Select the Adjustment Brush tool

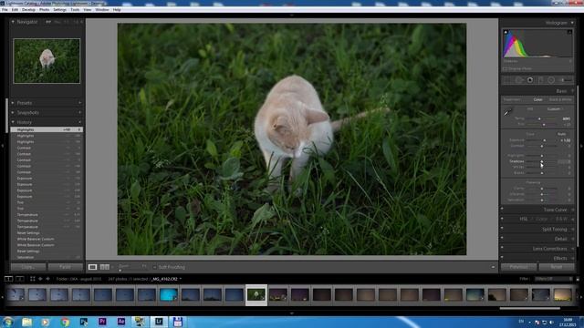pyautogui.click(x=566, y=80)
